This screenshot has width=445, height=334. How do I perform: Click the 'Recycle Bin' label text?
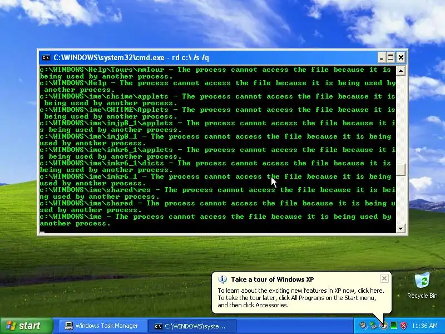[x=422, y=296]
